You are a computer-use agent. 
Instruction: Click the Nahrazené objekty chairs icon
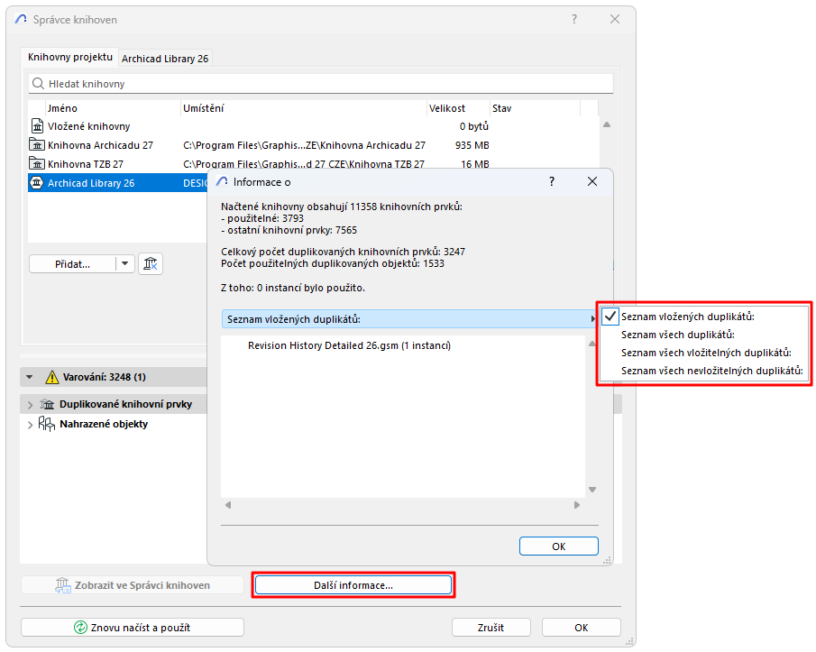46,424
